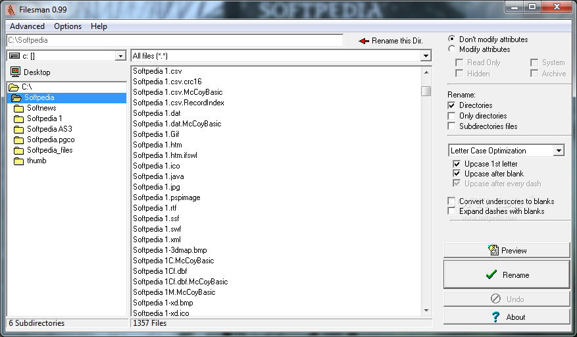The width and height of the screenshot is (577, 337).
Task: Select file Softpedia 1.csv.RecordIndex
Action: click(x=178, y=103)
